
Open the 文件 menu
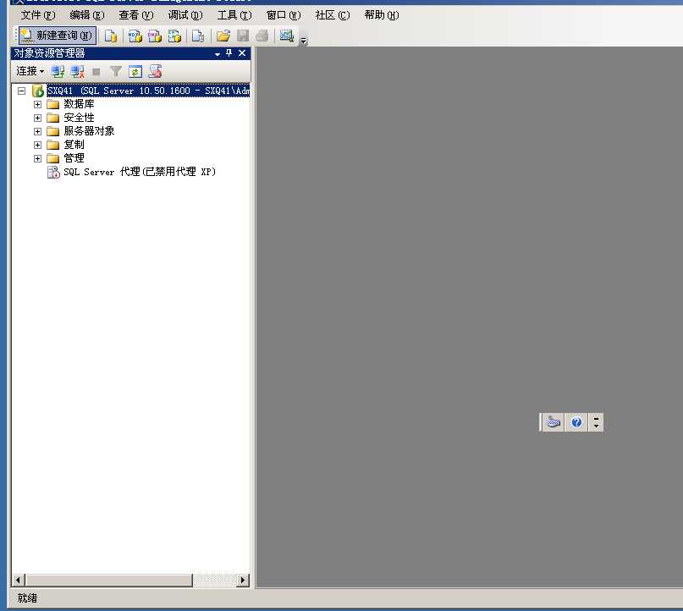point(38,15)
